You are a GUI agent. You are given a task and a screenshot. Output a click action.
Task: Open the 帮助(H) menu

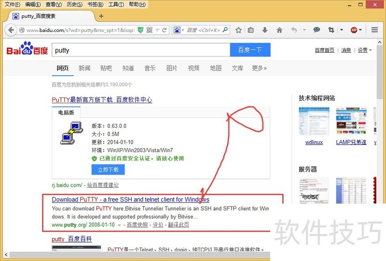click(x=137, y=4)
